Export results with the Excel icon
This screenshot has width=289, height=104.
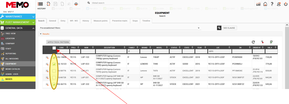pyautogui.click(x=271, y=42)
